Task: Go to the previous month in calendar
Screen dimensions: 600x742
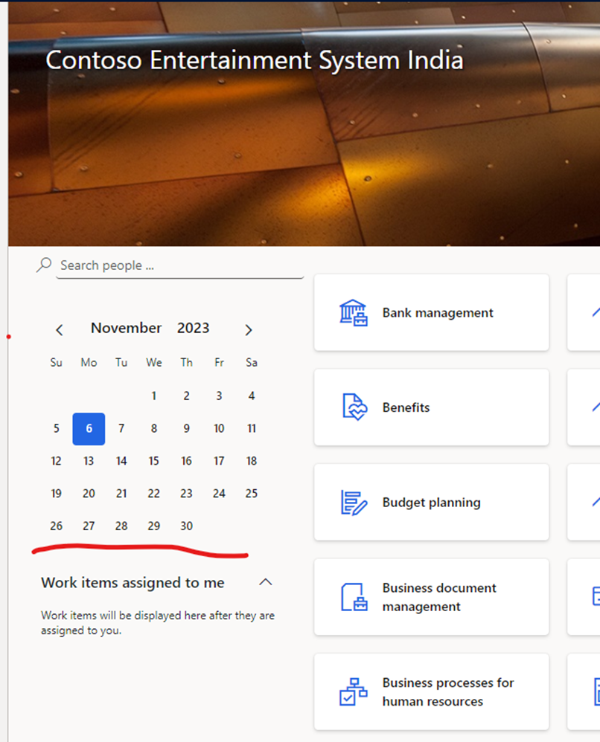Action: pyautogui.click(x=60, y=330)
